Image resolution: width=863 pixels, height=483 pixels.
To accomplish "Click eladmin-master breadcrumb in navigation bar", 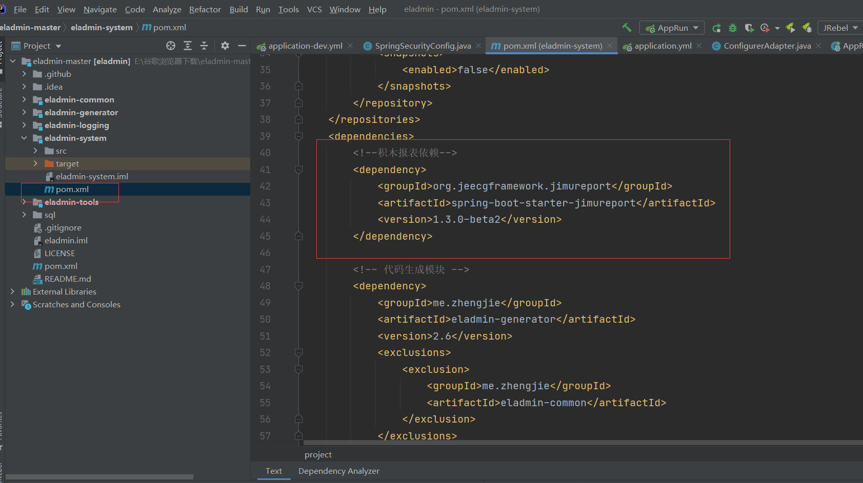I will pos(30,27).
